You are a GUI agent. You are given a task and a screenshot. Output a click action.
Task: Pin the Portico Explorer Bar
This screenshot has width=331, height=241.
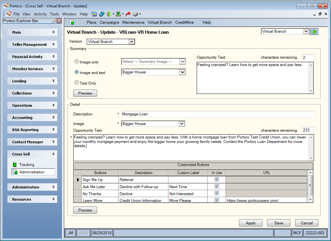point(54,21)
